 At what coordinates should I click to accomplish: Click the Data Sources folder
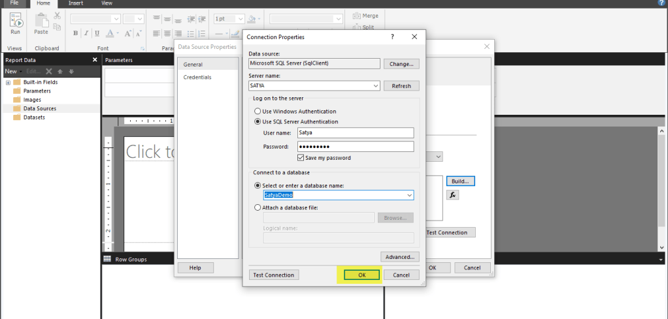click(39, 109)
